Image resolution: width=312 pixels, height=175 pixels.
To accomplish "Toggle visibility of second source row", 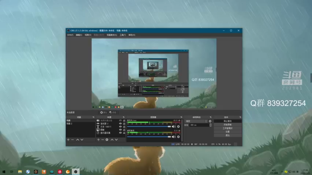I will pos(121,124).
